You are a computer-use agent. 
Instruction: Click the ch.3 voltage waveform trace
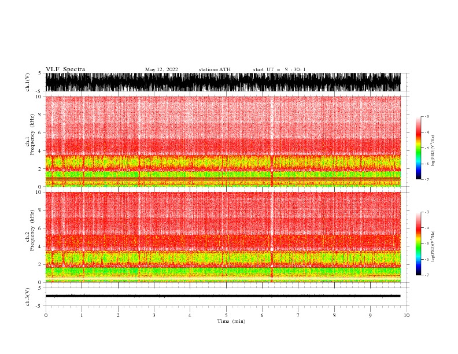[223, 296]
